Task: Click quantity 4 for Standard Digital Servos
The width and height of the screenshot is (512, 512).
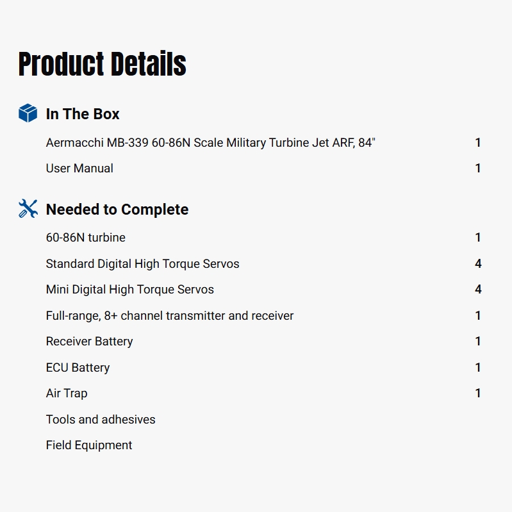Action: pos(478,263)
